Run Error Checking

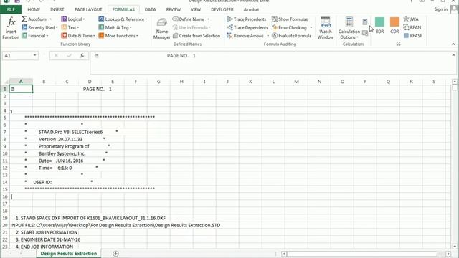pyautogui.click(x=289, y=27)
